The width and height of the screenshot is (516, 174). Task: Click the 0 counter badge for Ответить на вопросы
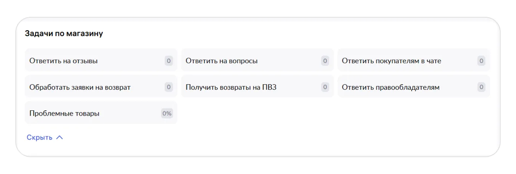[325, 61]
